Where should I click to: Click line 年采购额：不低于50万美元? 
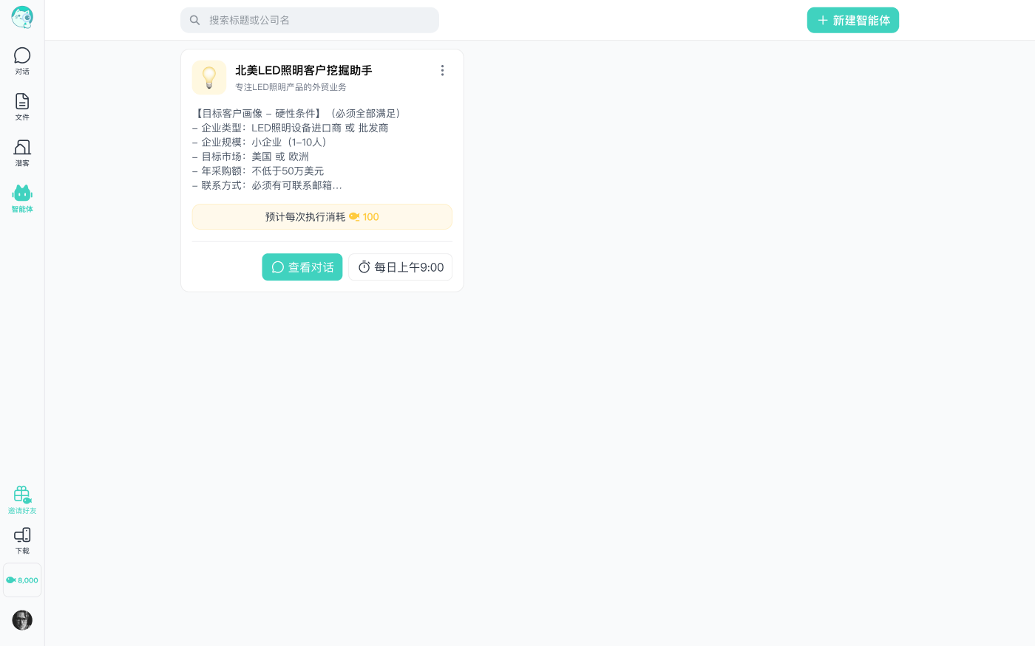click(258, 171)
